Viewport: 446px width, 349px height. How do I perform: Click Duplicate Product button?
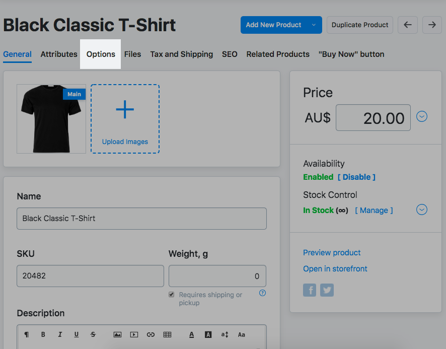[x=360, y=25]
